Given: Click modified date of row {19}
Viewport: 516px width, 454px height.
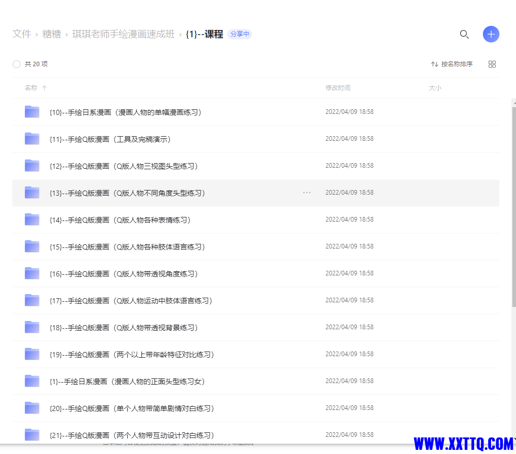Looking at the screenshot, I should tap(349, 354).
